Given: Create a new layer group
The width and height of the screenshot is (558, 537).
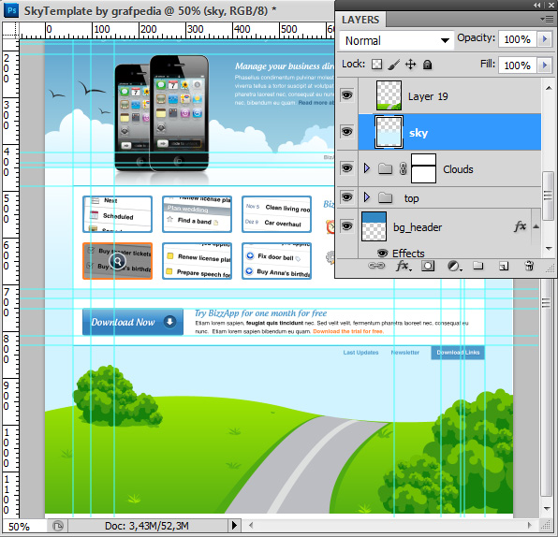Looking at the screenshot, I should coord(477,266).
